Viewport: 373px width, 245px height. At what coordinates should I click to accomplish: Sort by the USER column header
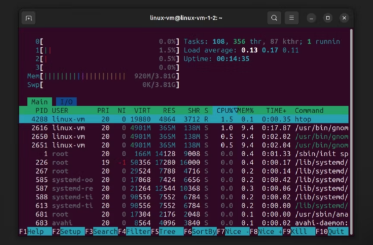(60, 111)
